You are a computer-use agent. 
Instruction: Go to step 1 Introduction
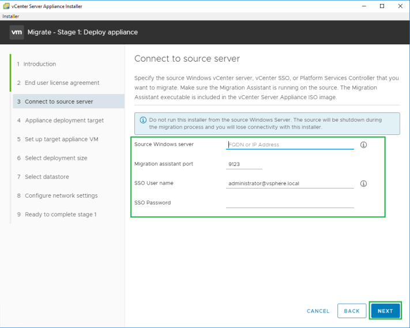tap(39, 64)
